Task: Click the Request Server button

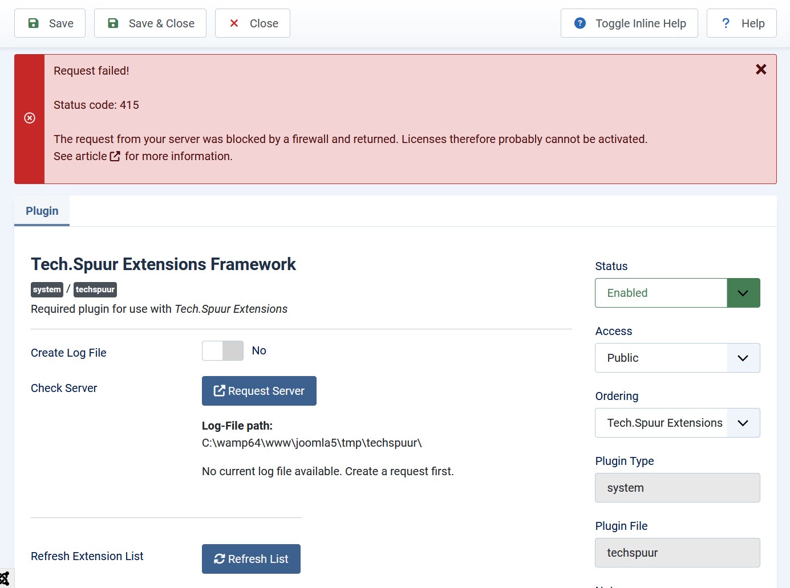Action: 259,391
